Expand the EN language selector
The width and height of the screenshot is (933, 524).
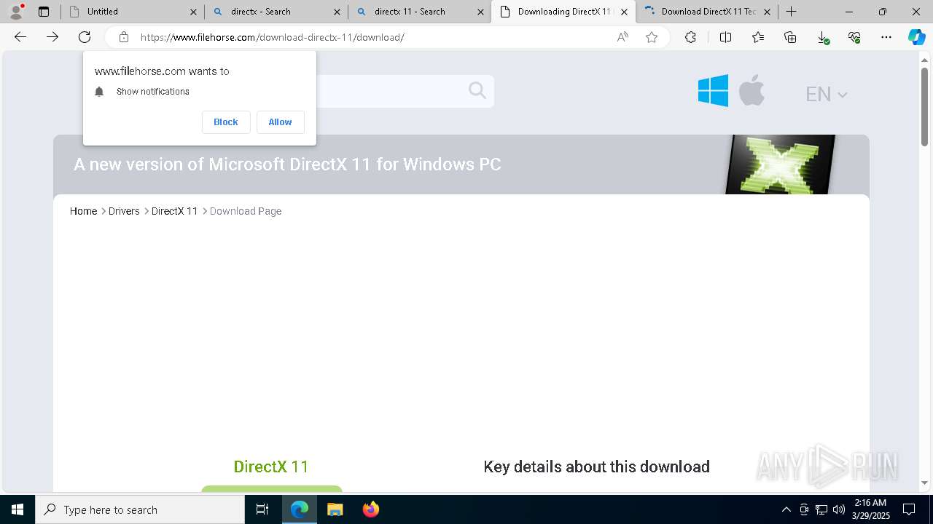[826, 94]
